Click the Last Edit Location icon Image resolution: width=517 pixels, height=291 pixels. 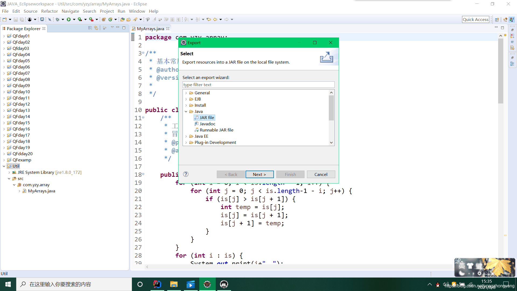pos(209,19)
